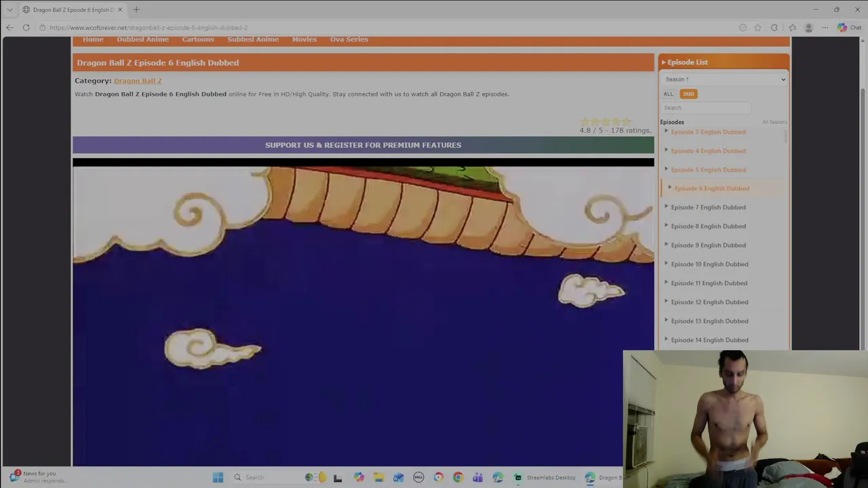The image size is (868, 488).
Task: Switch to Streamlabs Desktop in taskbar
Action: coord(545,477)
